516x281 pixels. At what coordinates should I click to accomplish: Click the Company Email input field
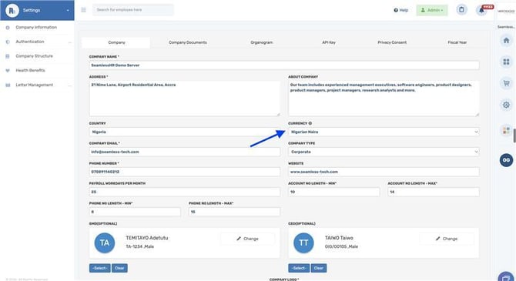click(185, 152)
